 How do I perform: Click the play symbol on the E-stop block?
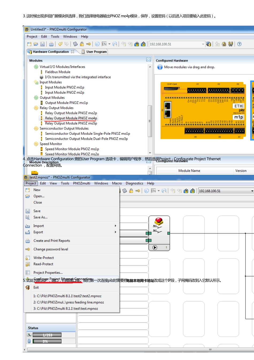coord(155,247)
